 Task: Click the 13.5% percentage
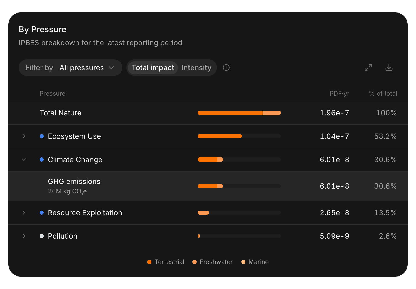coord(386,213)
